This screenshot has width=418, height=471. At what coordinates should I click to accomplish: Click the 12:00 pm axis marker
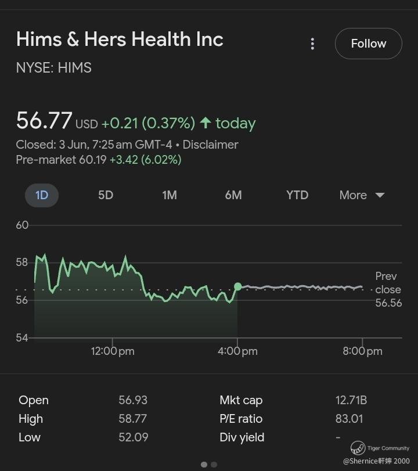click(x=113, y=351)
